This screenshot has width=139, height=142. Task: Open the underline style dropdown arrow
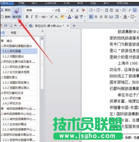(x=40, y=17)
